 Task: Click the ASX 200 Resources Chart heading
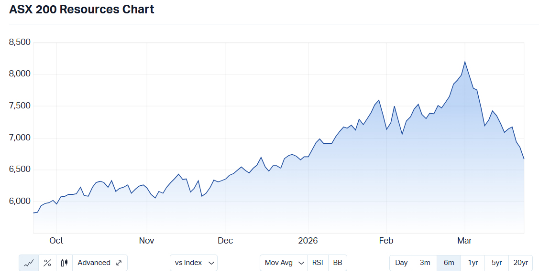click(82, 9)
